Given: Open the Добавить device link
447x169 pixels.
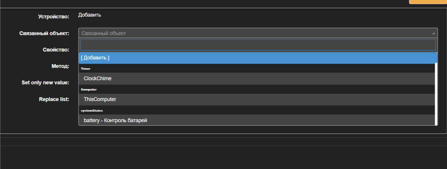Looking at the screenshot, I should 89,15.
